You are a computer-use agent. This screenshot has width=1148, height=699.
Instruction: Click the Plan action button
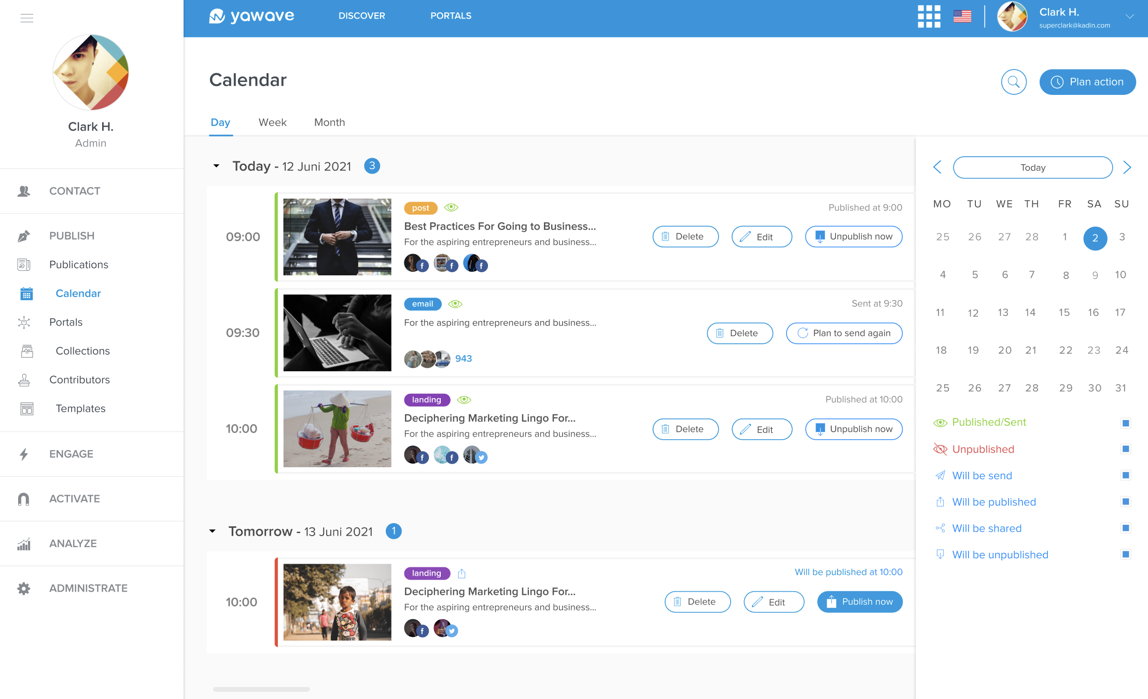coord(1087,82)
